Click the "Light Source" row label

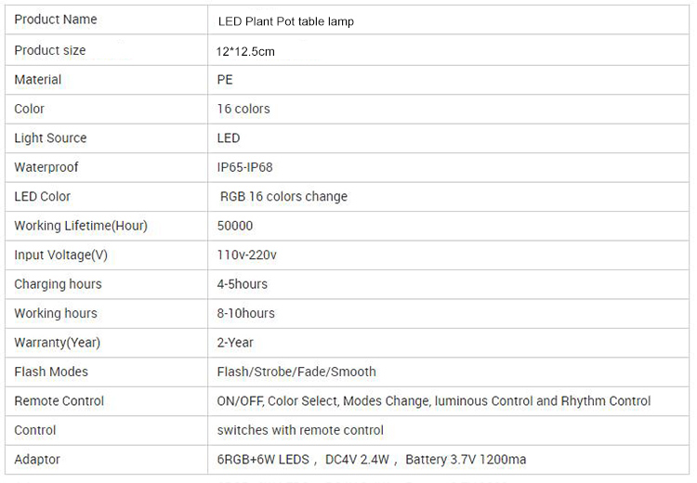(x=50, y=138)
